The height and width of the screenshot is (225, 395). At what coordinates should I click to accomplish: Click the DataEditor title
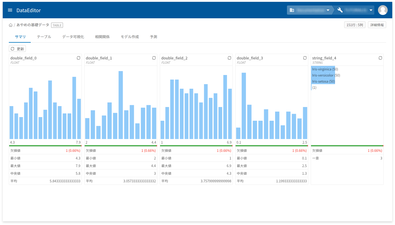[x=29, y=10]
